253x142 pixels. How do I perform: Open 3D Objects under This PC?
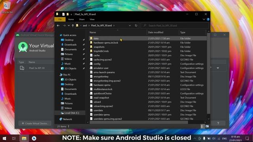(70, 80)
